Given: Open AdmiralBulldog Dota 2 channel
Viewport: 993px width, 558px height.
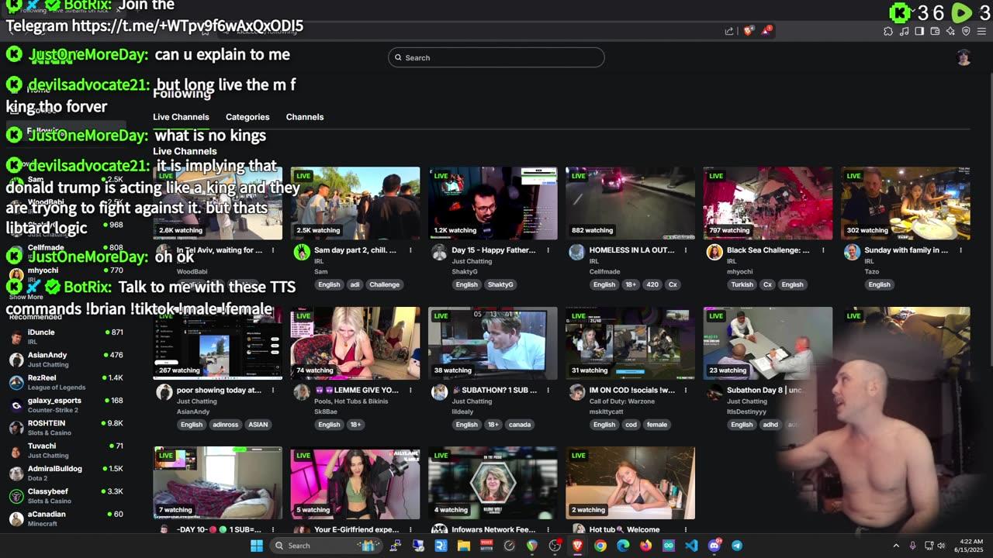Looking at the screenshot, I should pos(66,473).
